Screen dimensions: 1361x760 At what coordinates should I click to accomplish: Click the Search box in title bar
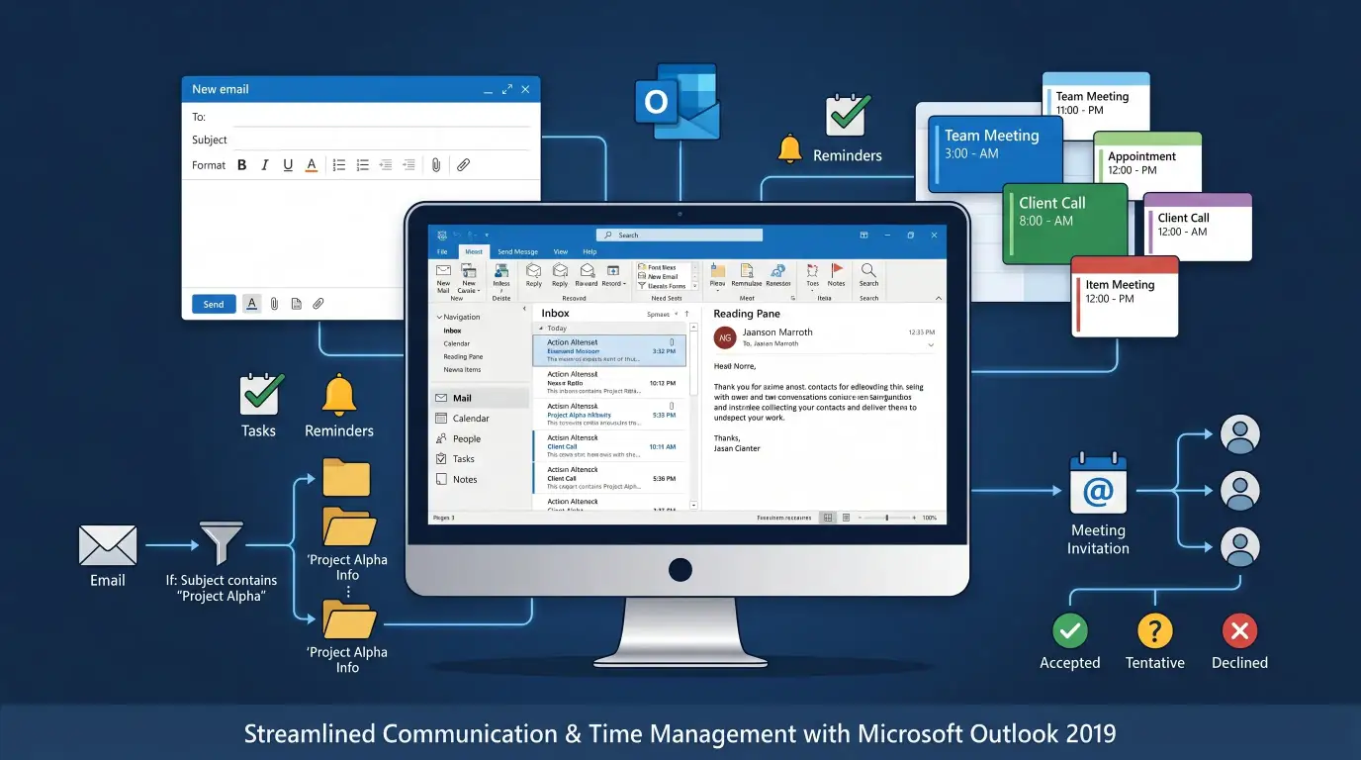coord(680,235)
